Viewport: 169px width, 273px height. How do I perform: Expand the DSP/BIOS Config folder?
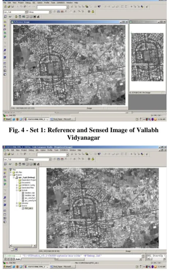coord(17,185)
